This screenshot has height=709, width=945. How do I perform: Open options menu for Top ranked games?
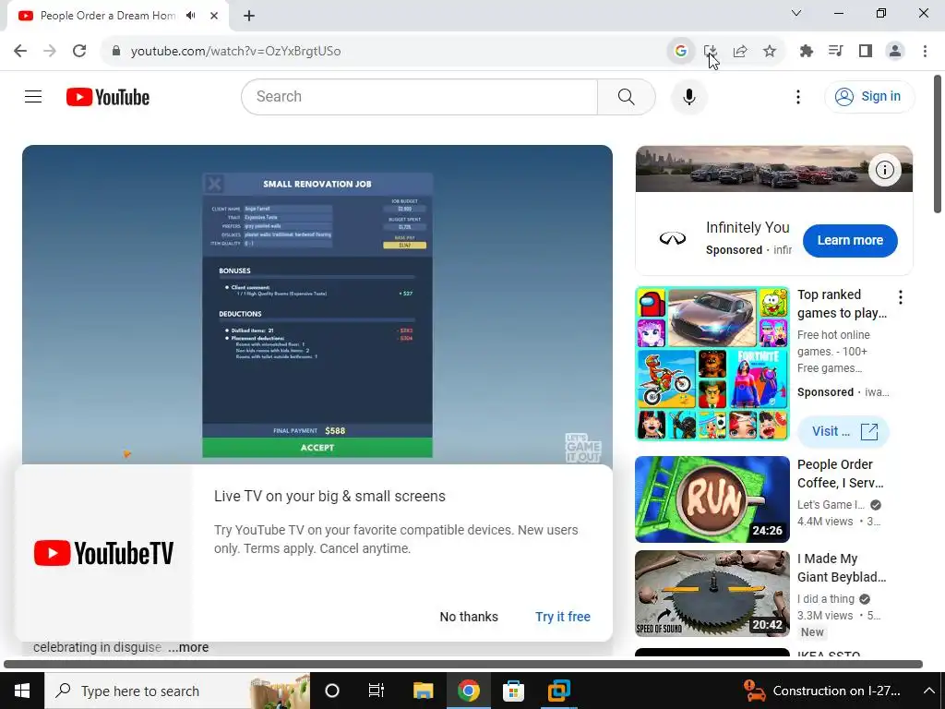click(901, 296)
